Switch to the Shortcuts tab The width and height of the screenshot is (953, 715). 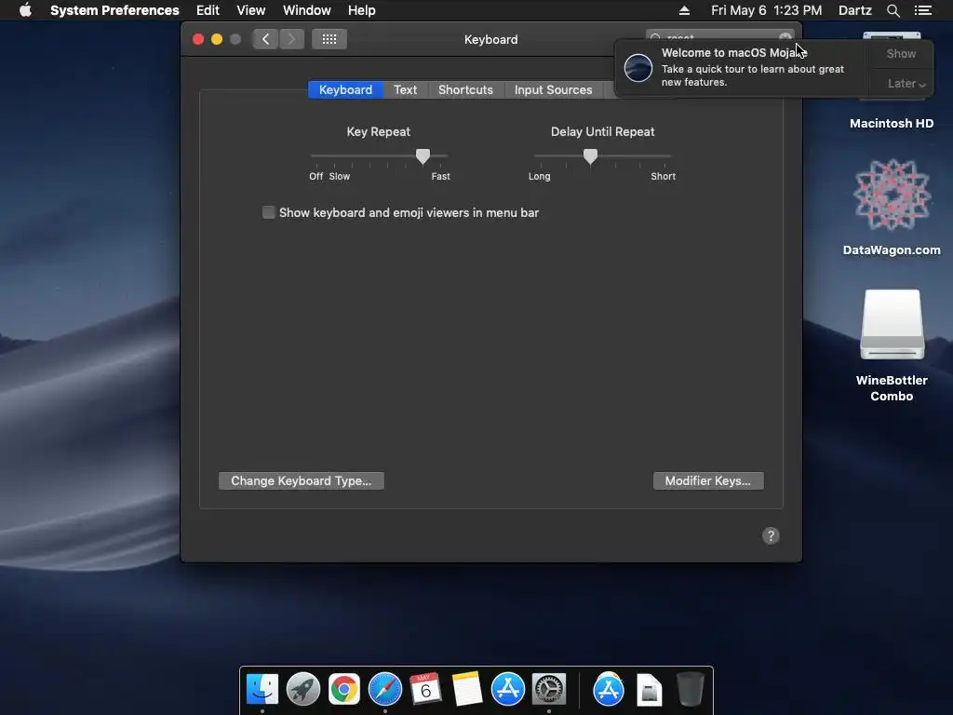[465, 89]
